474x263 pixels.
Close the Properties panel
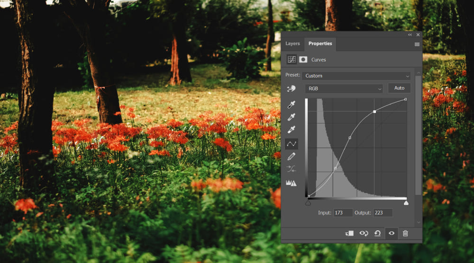pos(418,35)
